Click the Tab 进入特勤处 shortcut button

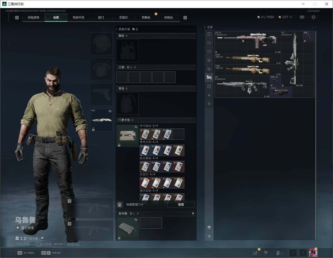coord(26,253)
